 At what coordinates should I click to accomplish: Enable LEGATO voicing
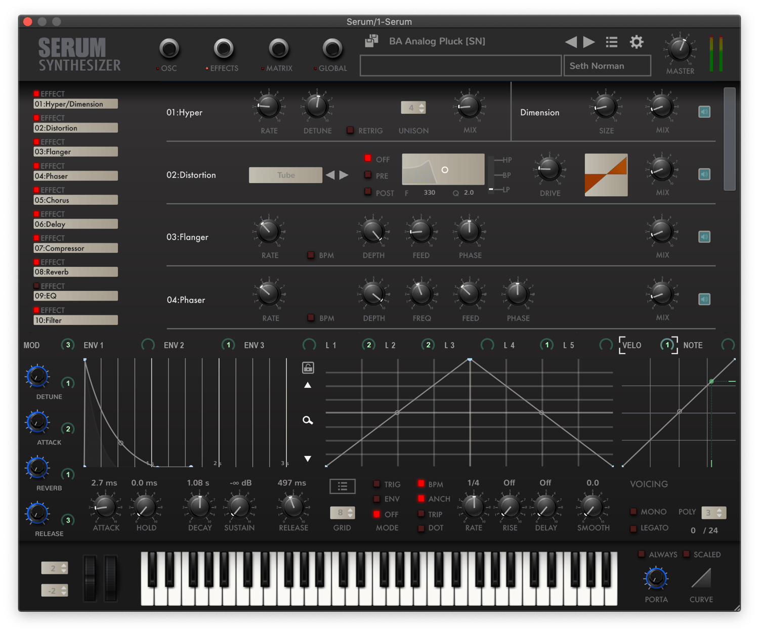pos(633,528)
